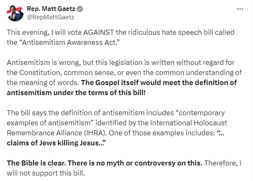Screen dimensions: 253x181
Task: Click the Rep. Matt Gaetz display name
Action: (45, 9)
